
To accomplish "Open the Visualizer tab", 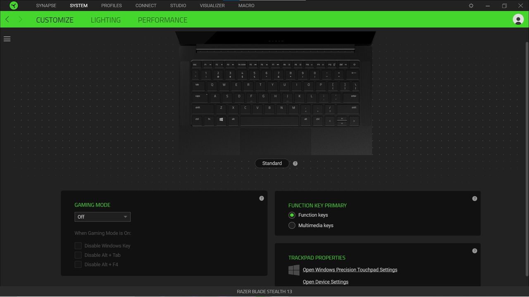I will click(212, 5).
